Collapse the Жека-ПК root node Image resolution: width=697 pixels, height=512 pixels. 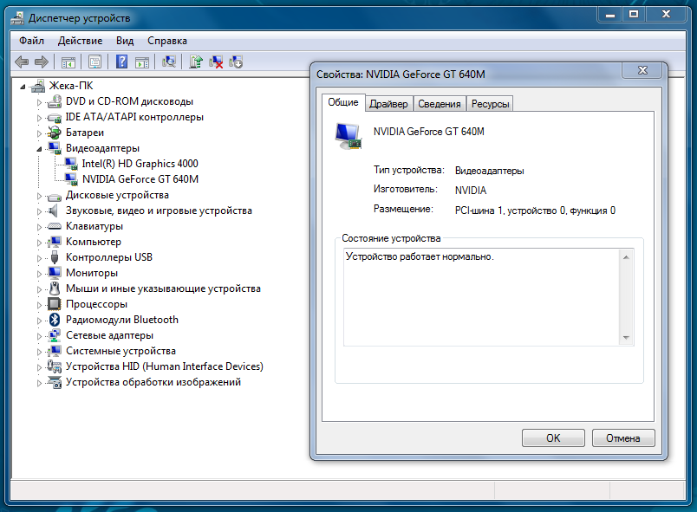pos(23,87)
